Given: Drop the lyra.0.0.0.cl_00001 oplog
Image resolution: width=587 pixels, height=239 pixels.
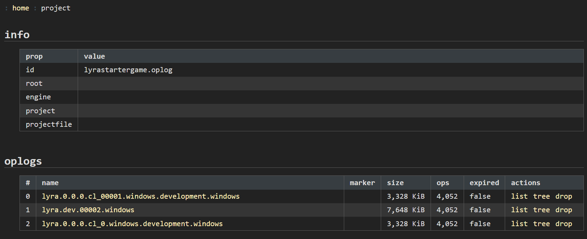Looking at the screenshot, I should (x=564, y=196).
